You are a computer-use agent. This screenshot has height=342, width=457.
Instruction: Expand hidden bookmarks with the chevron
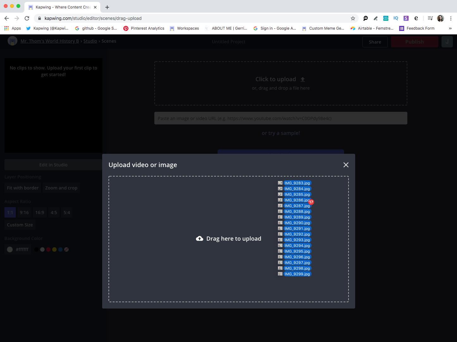(450, 28)
